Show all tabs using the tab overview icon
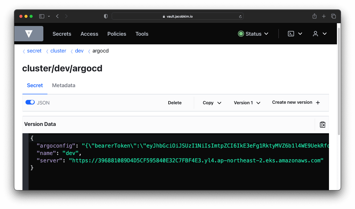The image size is (355, 209). [x=333, y=16]
